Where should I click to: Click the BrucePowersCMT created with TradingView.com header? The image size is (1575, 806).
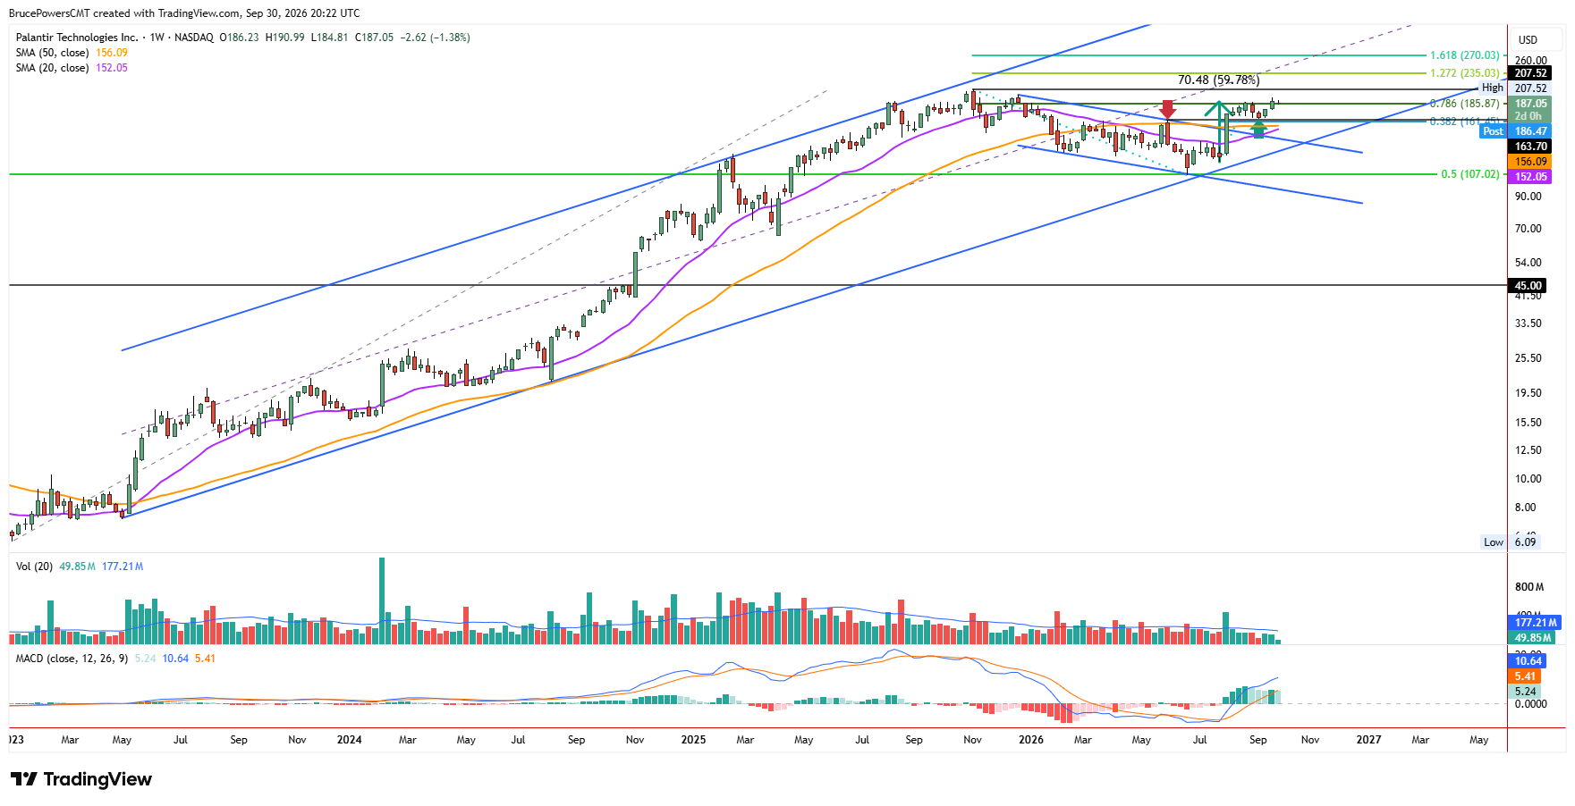pos(184,13)
